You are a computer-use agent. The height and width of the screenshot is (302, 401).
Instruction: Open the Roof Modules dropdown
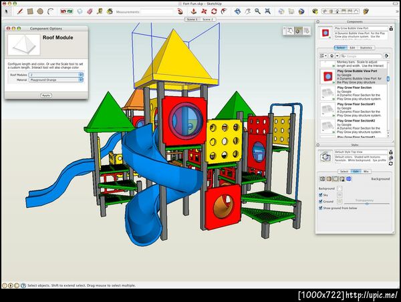pos(56,75)
